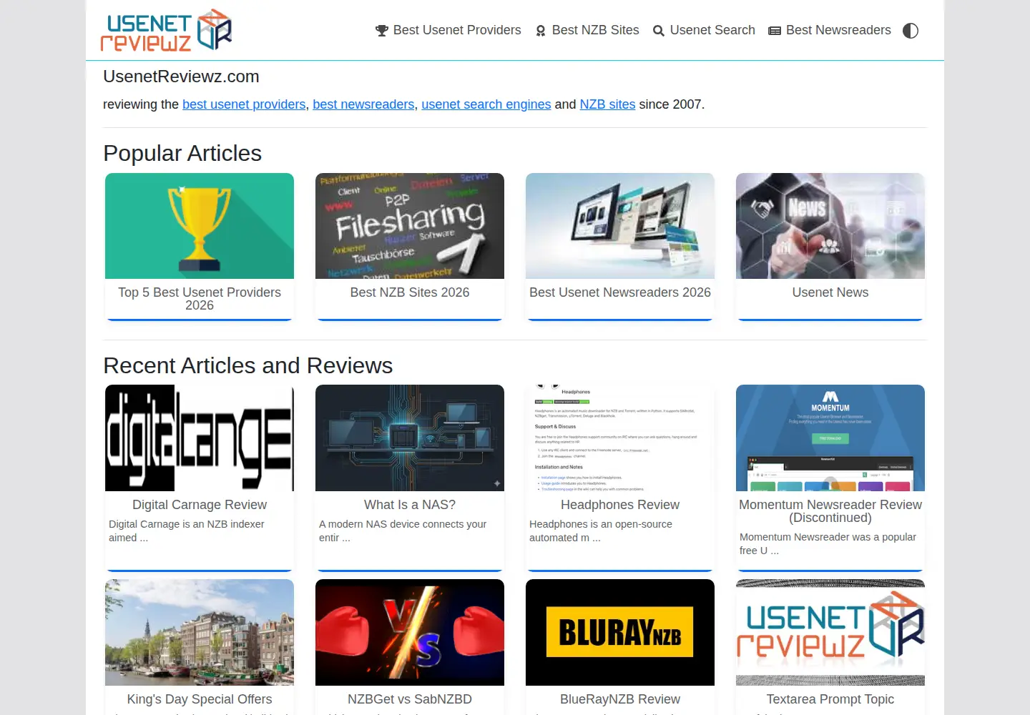The height and width of the screenshot is (715, 1030).
Task: Follow the 'NZB sites' inline link
Action: pos(607,104)
